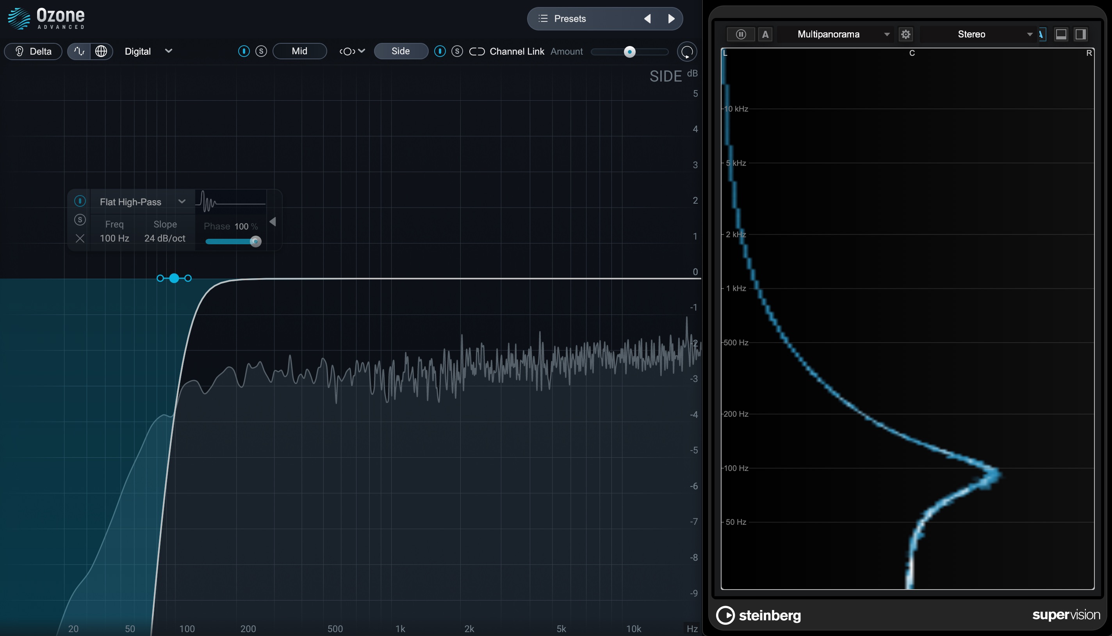Select the EQ curve view icon
The width and height of the screenshot is (1112, 636).
79,51
